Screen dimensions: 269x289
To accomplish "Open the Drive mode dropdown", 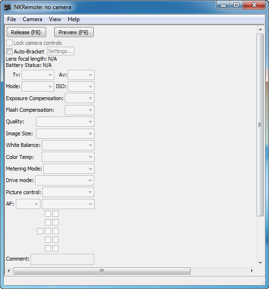I will pos(64,180).
